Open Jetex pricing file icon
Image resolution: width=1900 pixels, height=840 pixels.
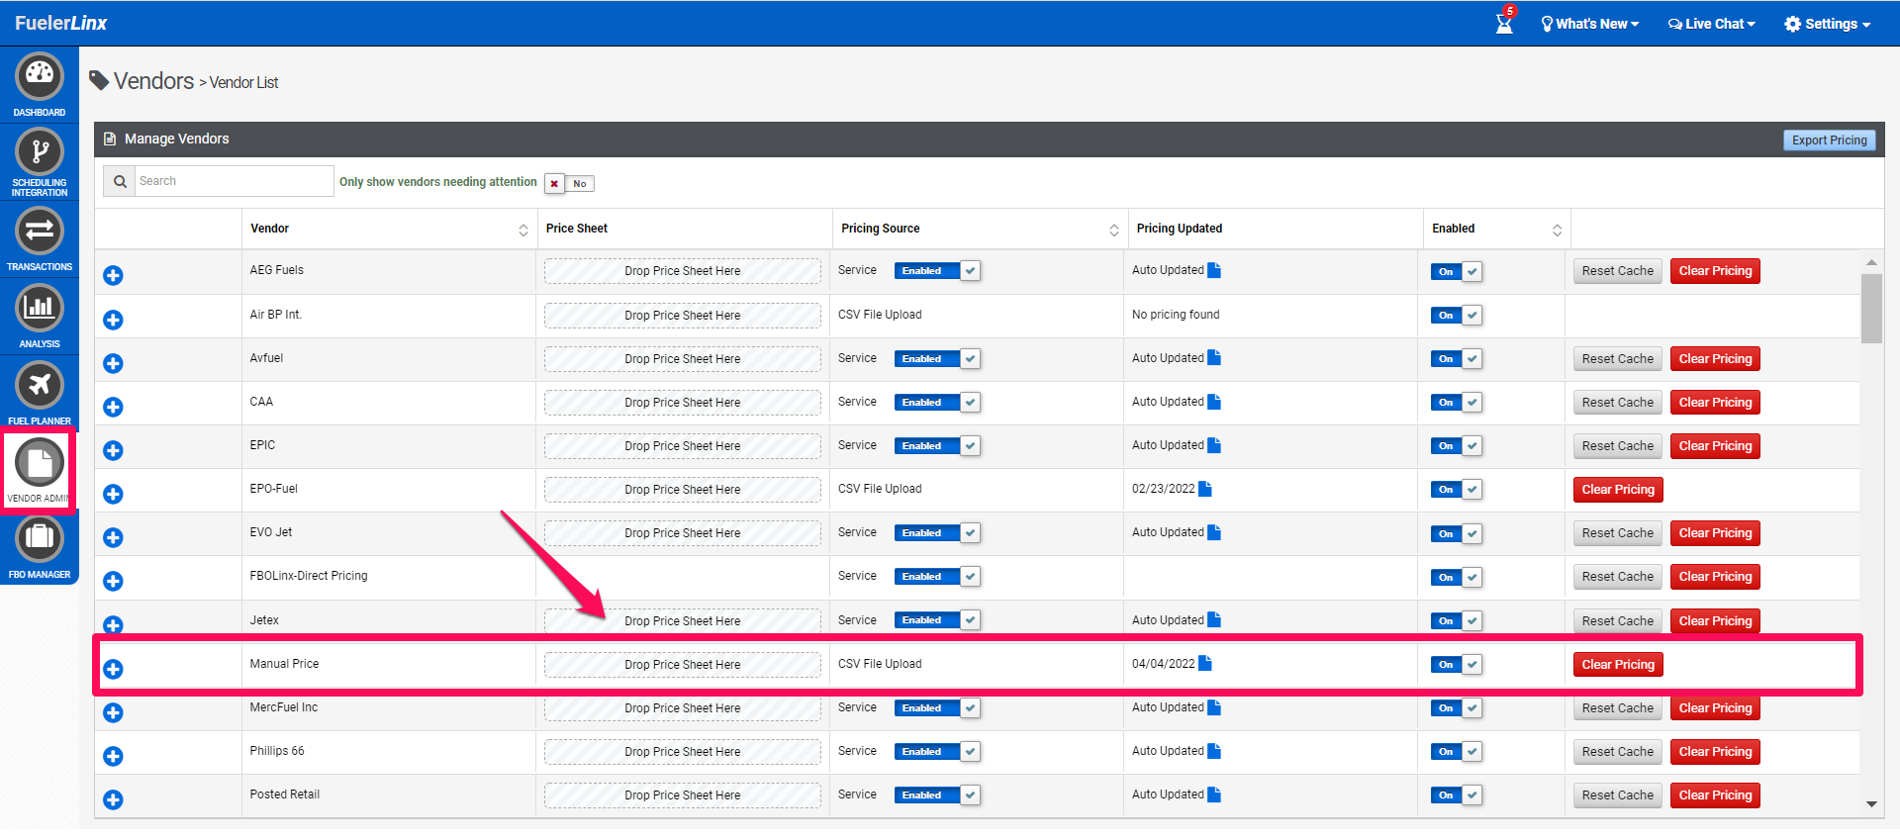pos(1214,619)
